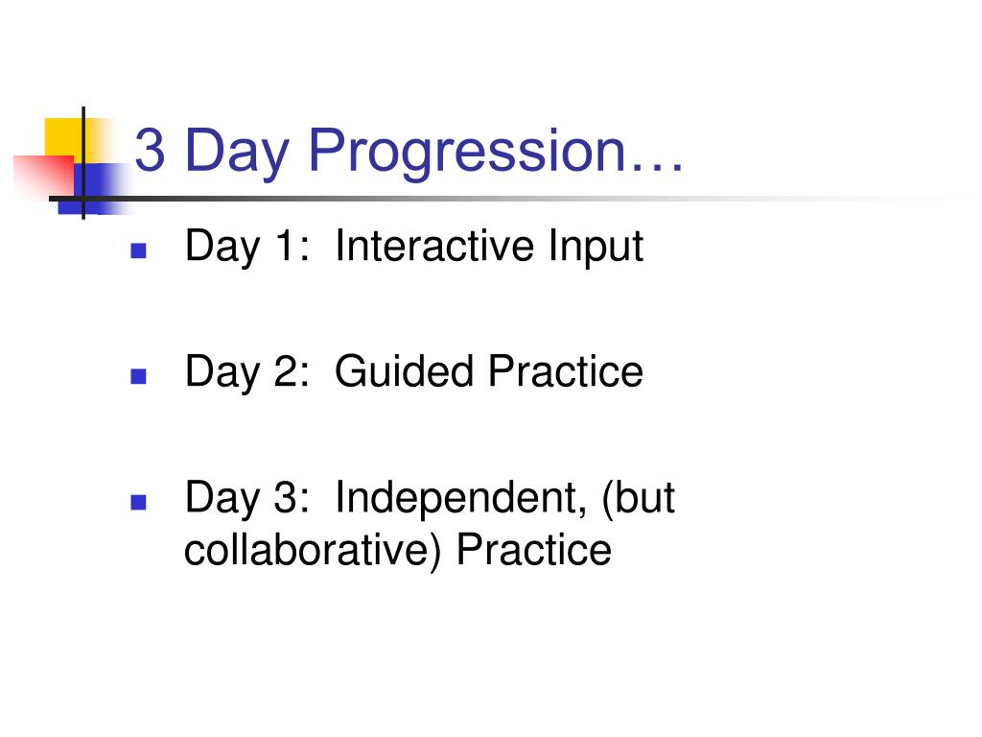The image size is (982, 737).
Task: Click the 'Day 1:' label
Action: click(x=247, y=247)
